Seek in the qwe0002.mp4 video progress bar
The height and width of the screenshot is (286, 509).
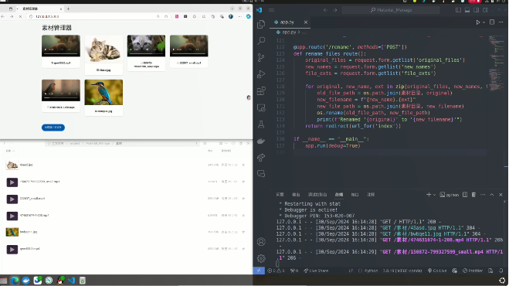(x=61, y=53)
